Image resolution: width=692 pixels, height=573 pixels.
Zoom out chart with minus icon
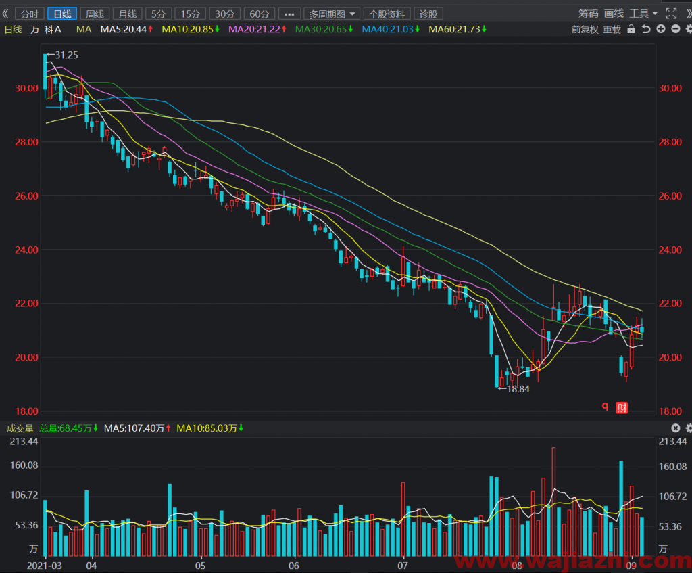[676, 29]
